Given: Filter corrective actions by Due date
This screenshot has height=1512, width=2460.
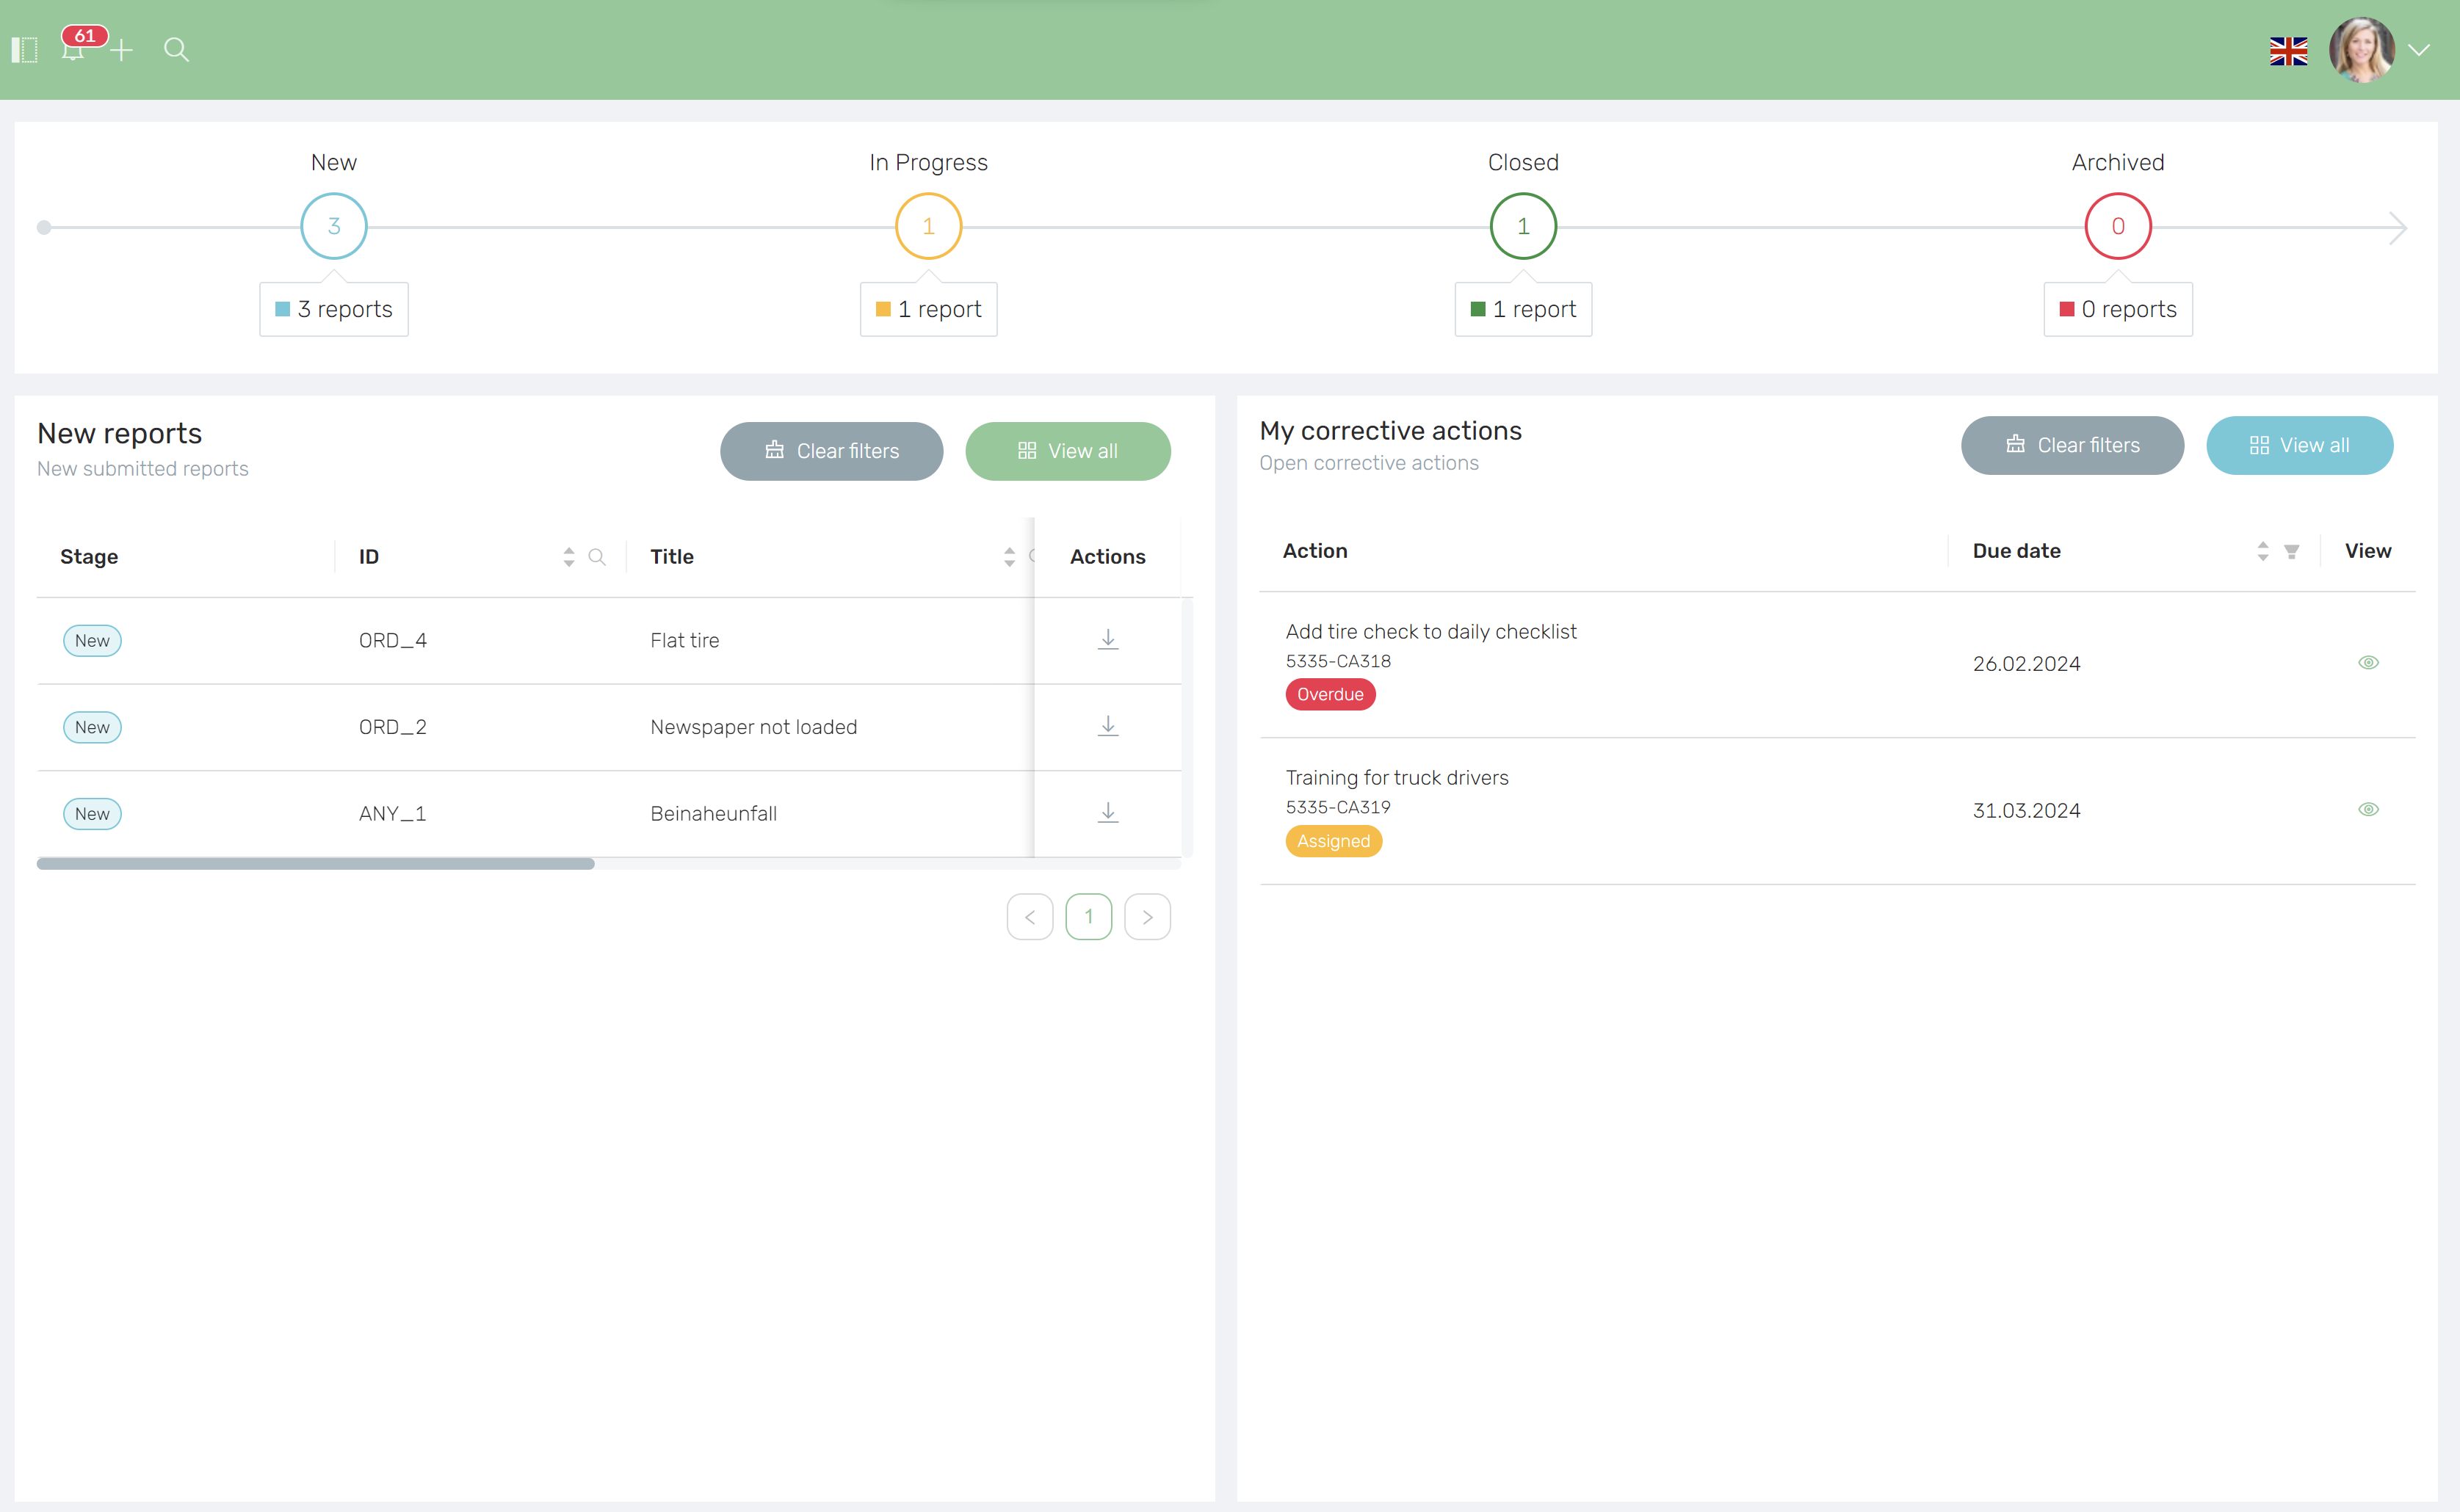Looking at the screenshot, I should tap(2292, 551).
